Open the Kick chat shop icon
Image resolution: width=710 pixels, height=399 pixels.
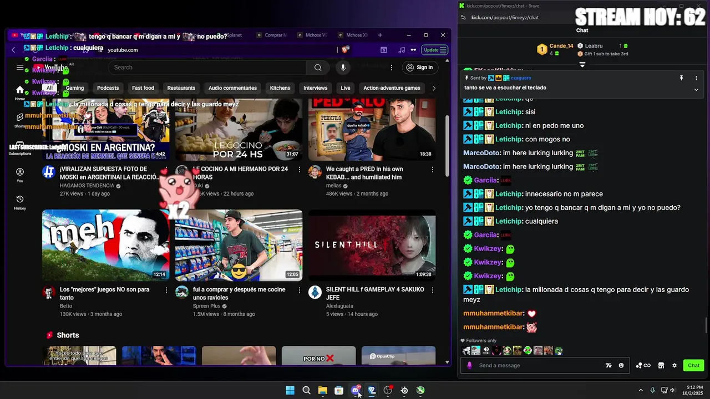(x=661, y=366)
